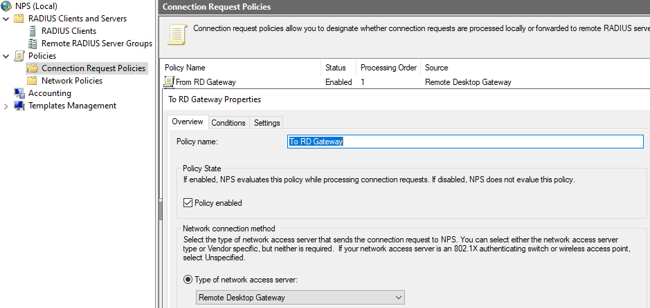Click the Templates Management icon
This screenshot has width=650, height=308.
(19, 106)
